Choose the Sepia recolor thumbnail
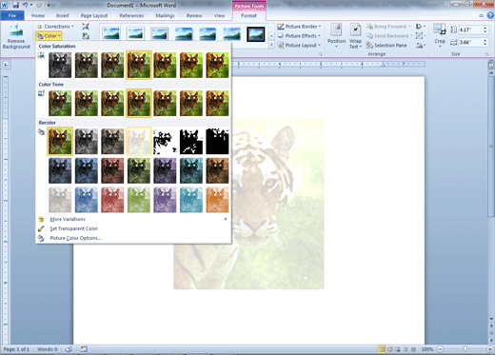 coord(112,141)
